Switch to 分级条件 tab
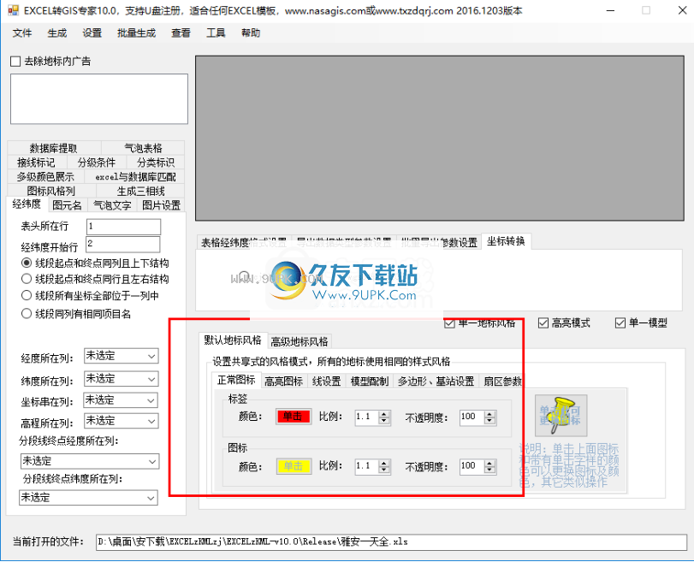The width and height of the screenshot is (694, 562). [97, 163]
